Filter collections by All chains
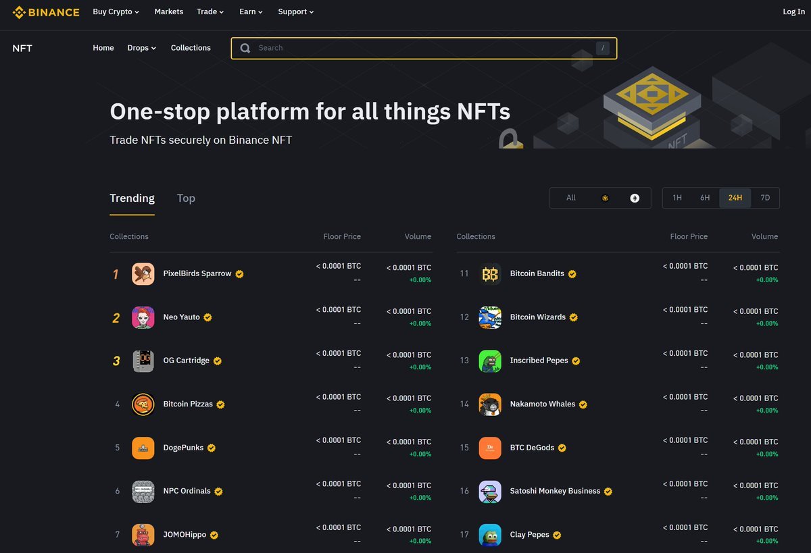811x553 pixels. [x=571, y=198]
